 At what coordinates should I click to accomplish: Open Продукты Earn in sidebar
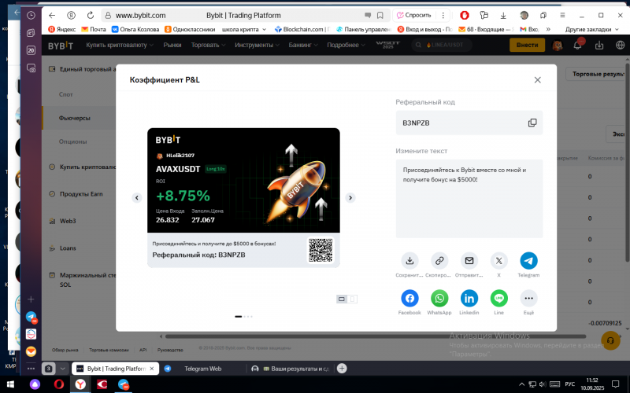coord(81,193)
